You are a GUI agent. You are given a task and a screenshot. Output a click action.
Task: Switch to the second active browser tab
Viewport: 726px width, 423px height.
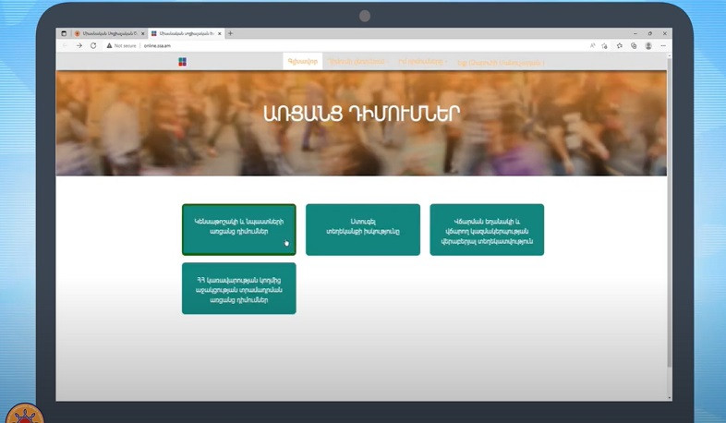tap(187, 33)
